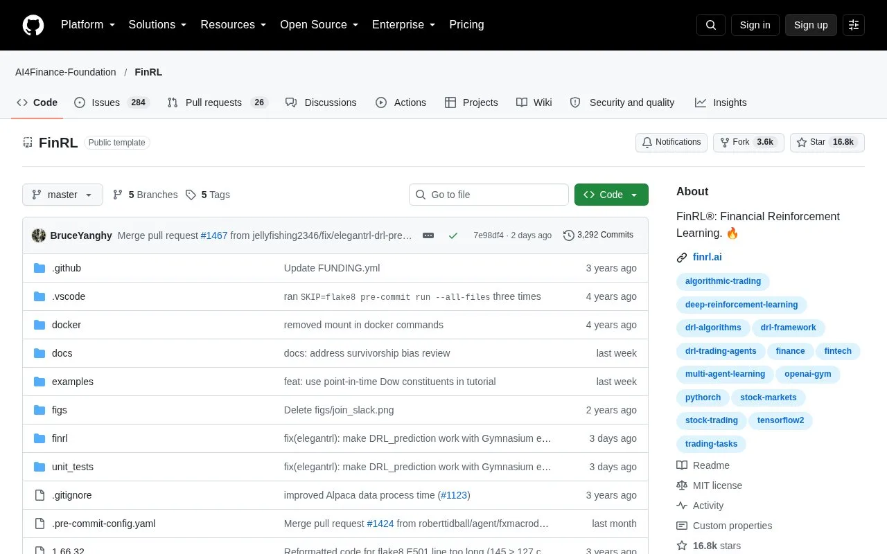Expand the Platform menu
Viewport: 887px width, 554px height.
coord(88,25)
